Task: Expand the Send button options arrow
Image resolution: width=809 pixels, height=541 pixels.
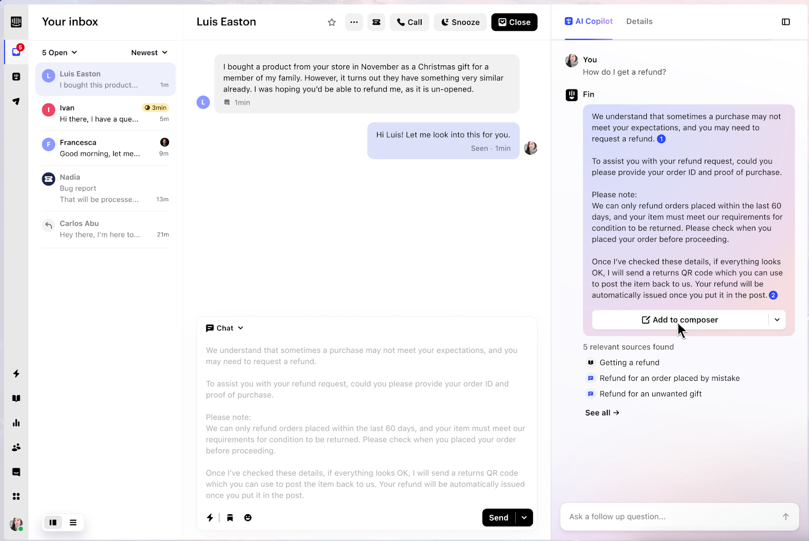Action: click(x=524, y=517)
